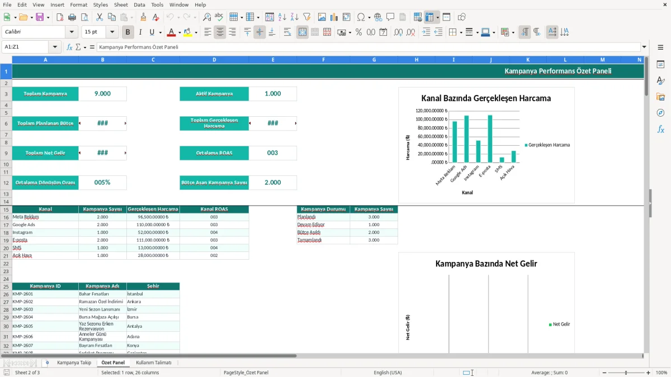Open the sidebar Gallery panel
This screenshot has width=671, height=377.
coord(660,97)
